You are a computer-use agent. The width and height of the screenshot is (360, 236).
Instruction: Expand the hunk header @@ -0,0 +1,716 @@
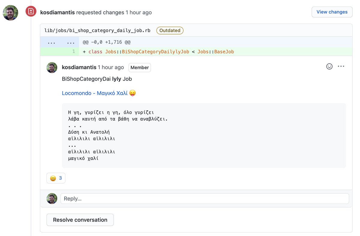[106, 42]
